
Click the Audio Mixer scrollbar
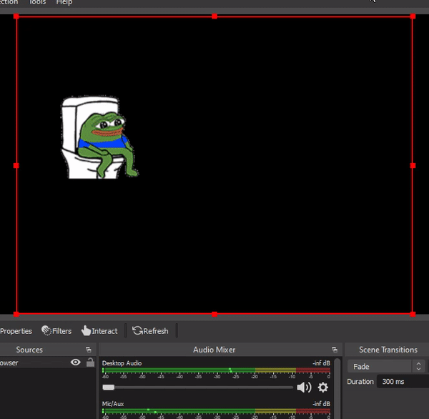(x=337, y=389)
